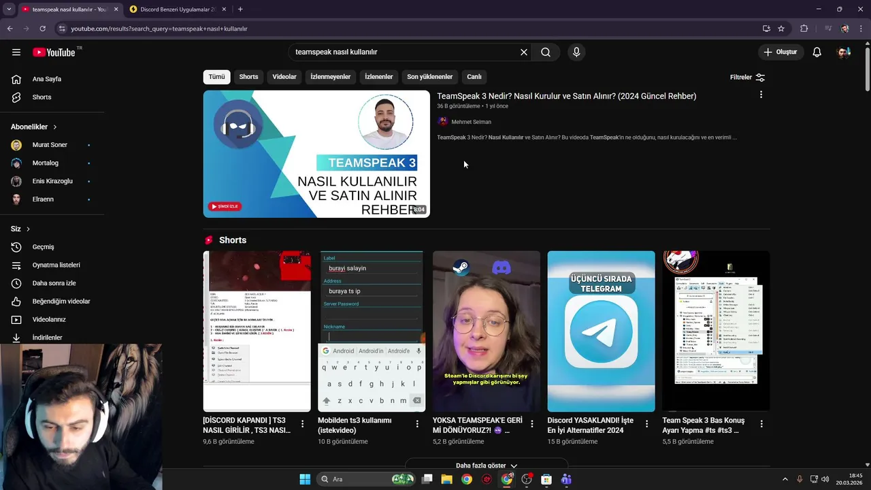
Task: Select the Videolar filter chip
Action: point(284,77)
